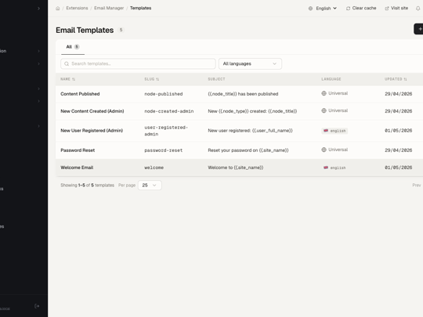Click english tag on New User Registered row

(334, 131)
